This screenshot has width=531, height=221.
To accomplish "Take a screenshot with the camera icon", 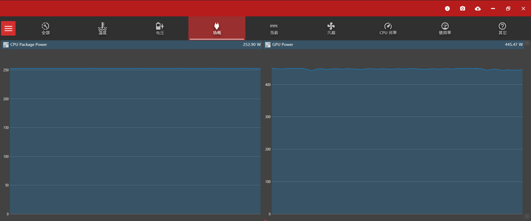I will (463, 8).
